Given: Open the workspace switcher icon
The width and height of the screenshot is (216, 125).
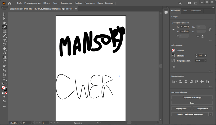Looking at the screenshot, I should (195, 3).
